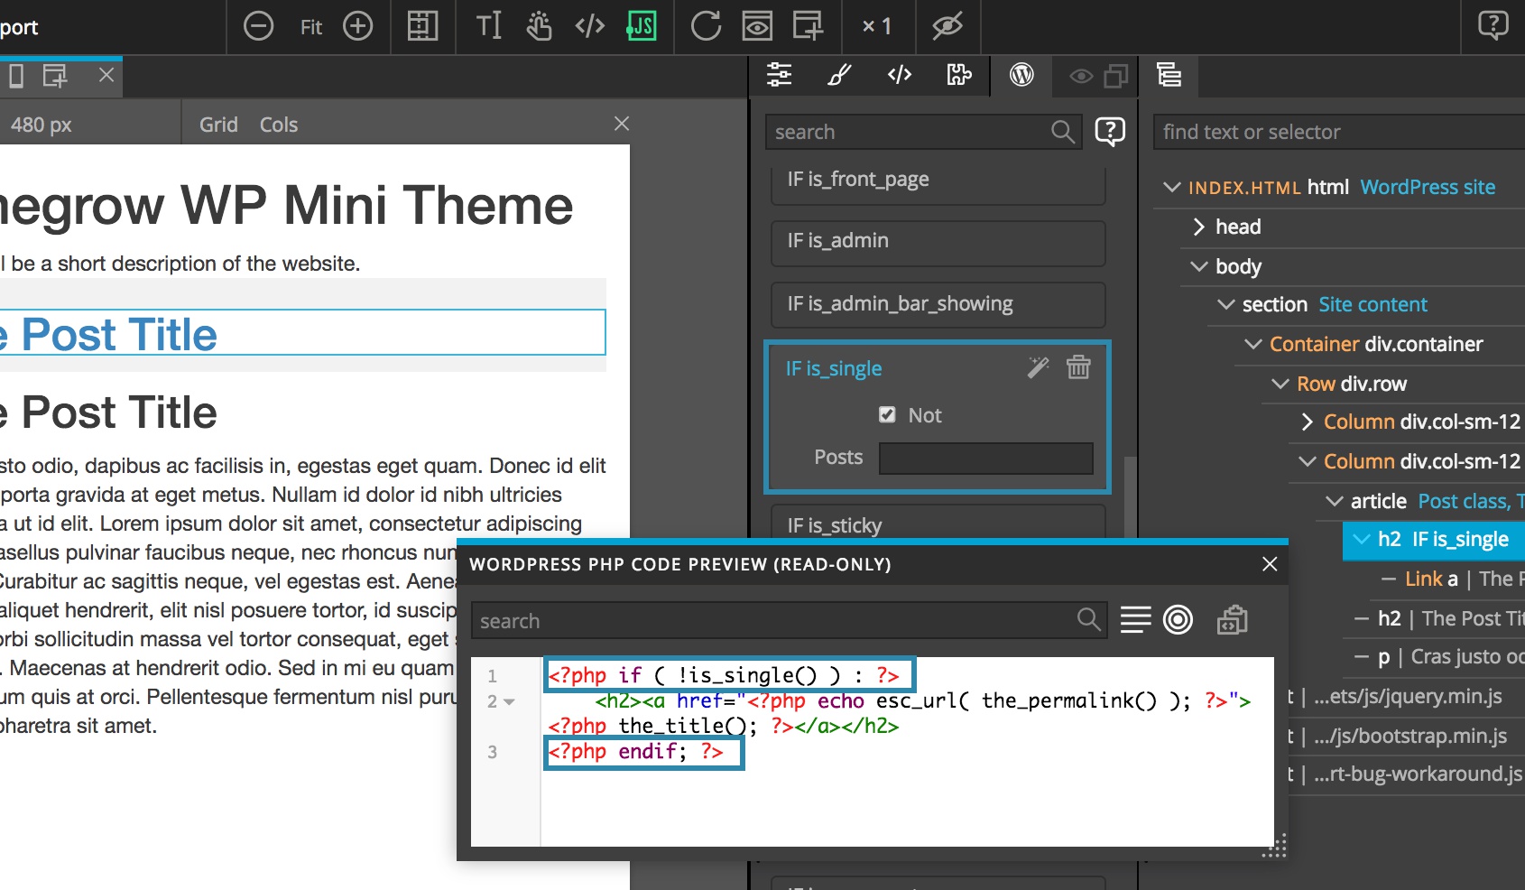Open the WordPress tab
Screen dimensions: 1525x890
tap(1021, 75)
